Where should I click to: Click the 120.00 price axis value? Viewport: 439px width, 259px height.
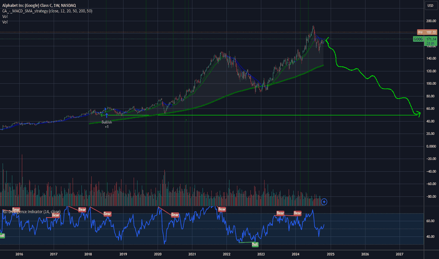pos(431,71)
